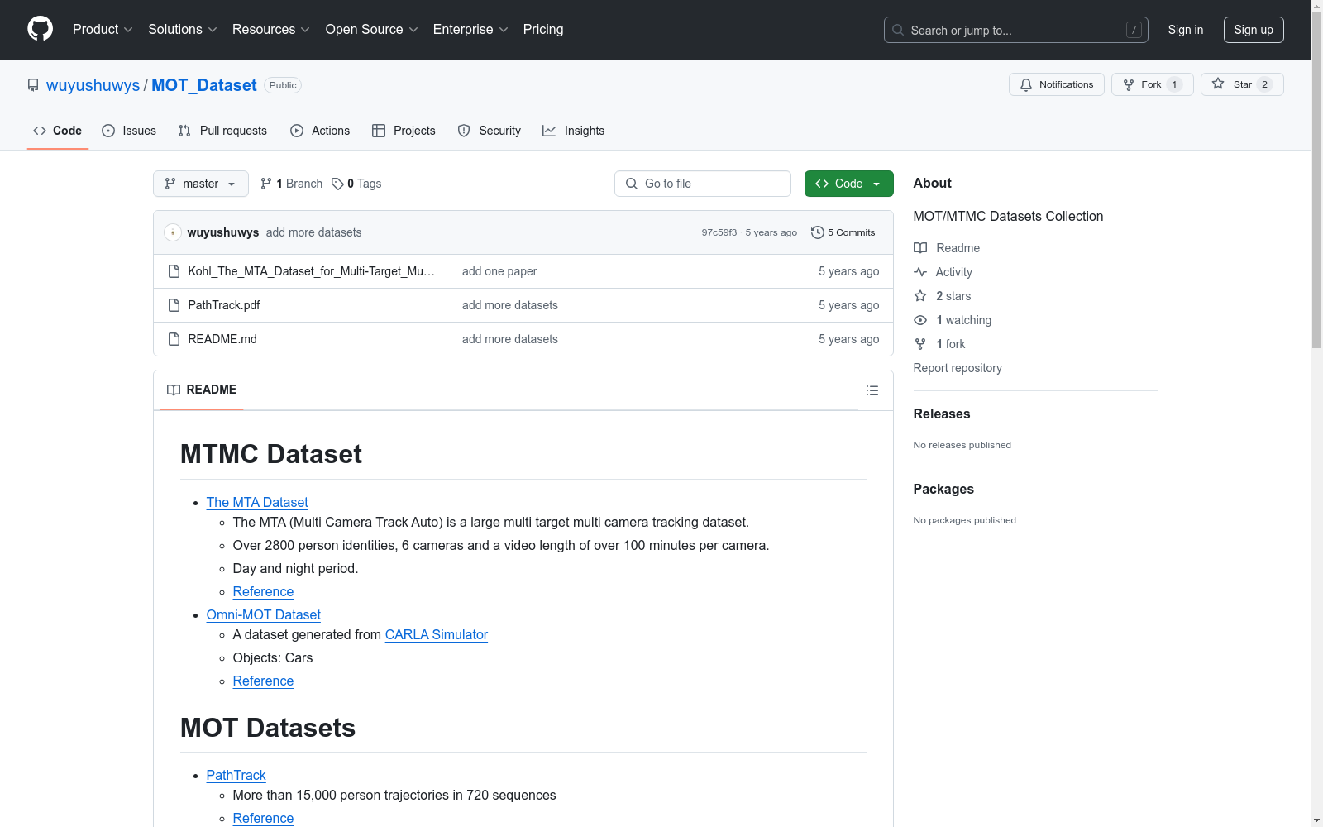1323x827 pixels.
Task: Open the Projects tab
Action: point(404,131)
